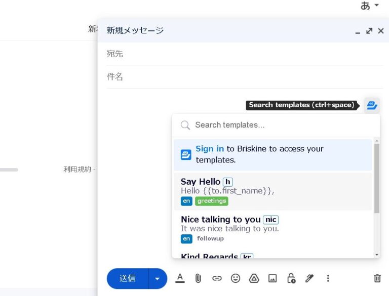Open text formatting options
Viewport: 389px width, 296px height.
(180, 278)
